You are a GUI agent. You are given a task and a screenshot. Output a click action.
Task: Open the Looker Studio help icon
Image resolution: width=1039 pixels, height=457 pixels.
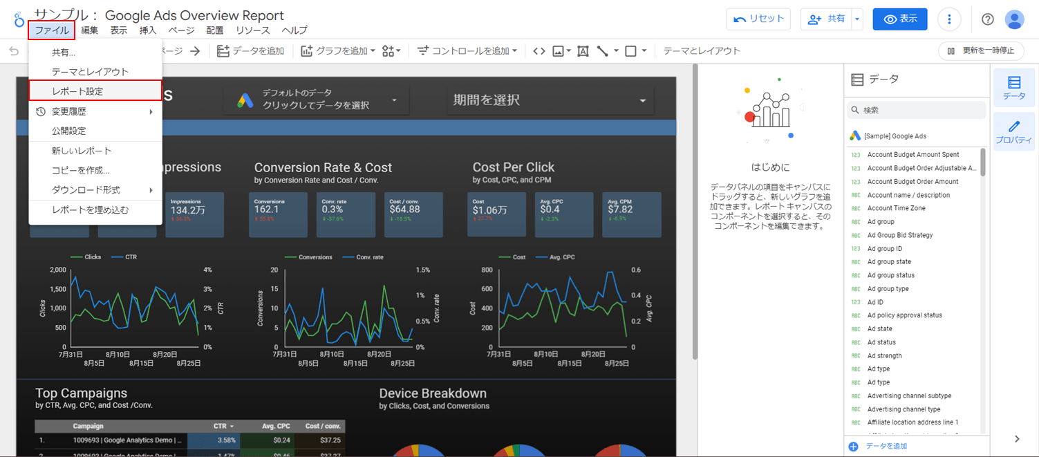click(988, 19)
